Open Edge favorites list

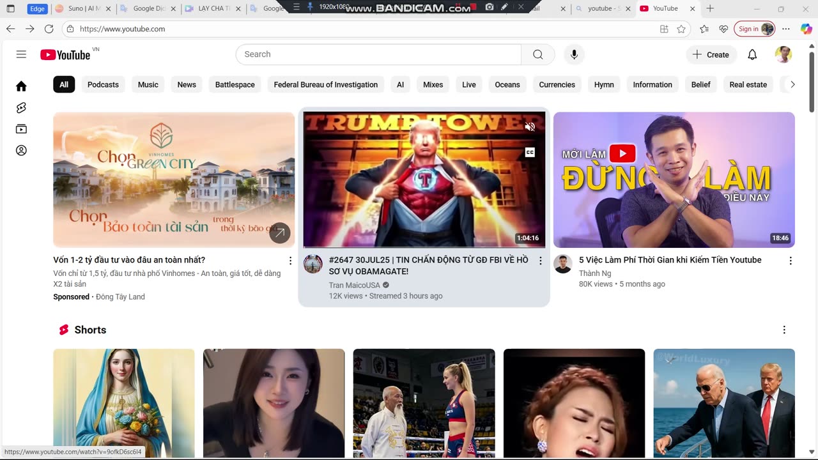tap(704, 29)
